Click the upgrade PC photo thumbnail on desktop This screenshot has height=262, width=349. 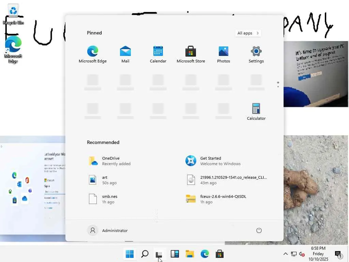316,74
